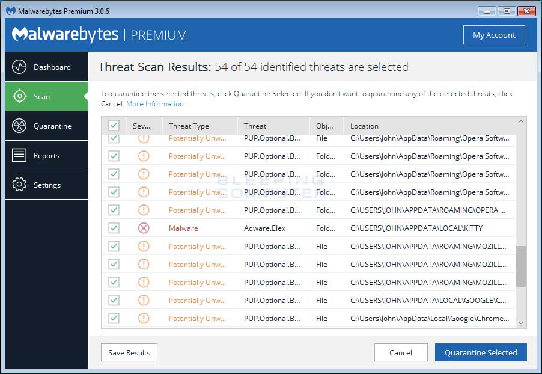
Task: Click the Location column header
Action: tap(364, 126)
